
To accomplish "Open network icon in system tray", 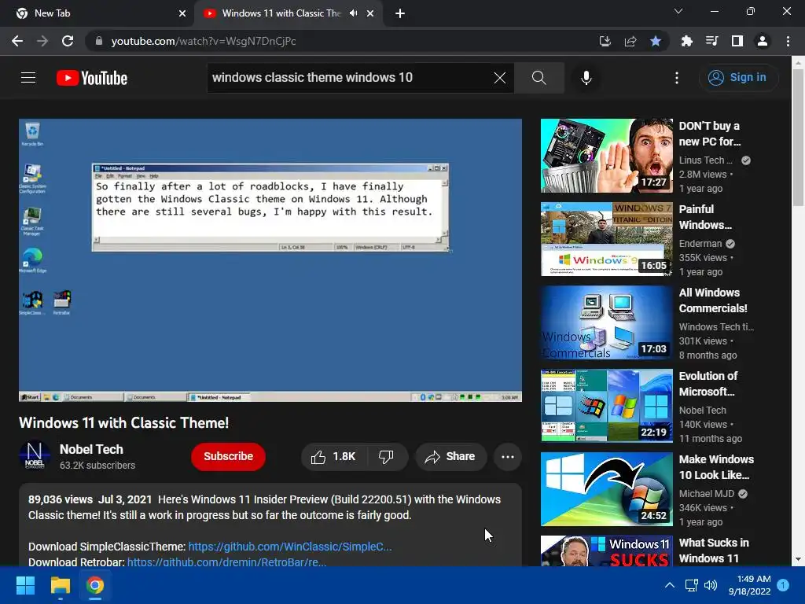I will point(692,585).
